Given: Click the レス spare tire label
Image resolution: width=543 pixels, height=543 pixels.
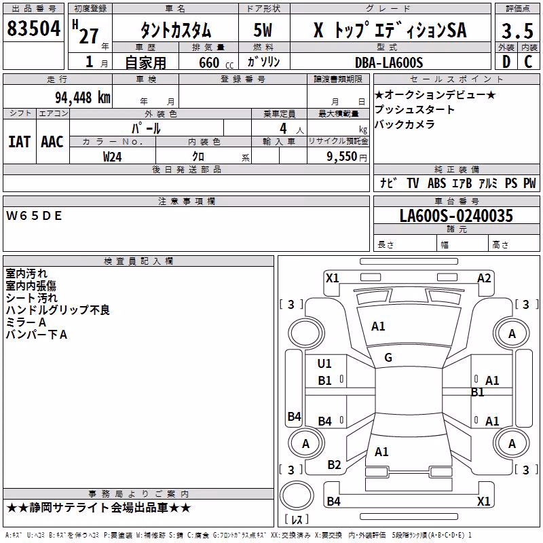Looking at the screenshot, I should (297, 519).
